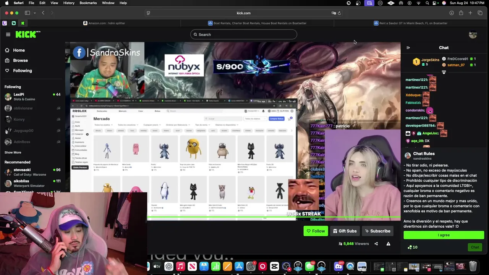Image resolution: width=489 pixels, height=275 pixels.
Task: Open AdinRoss channel in Following list
Action: 32,142
